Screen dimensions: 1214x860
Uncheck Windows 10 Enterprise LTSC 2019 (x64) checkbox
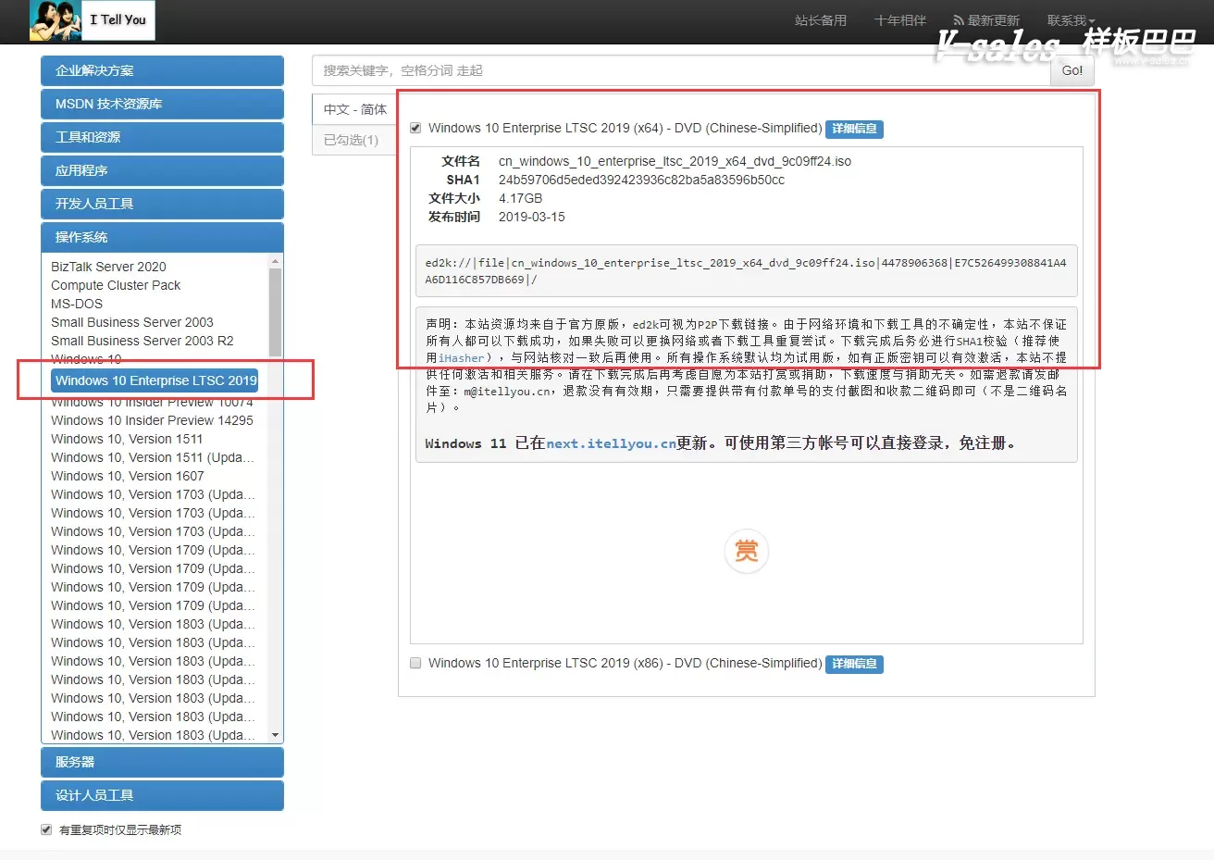pos(415,128)
